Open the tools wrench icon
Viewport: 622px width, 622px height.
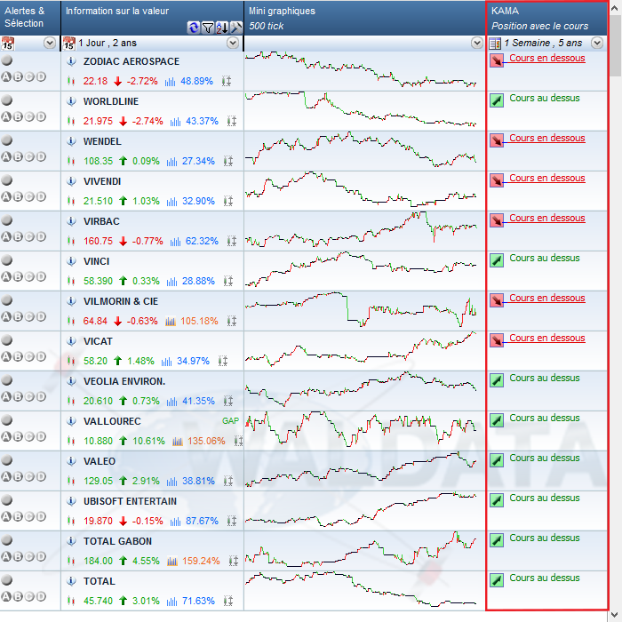pyautogui.click(x=236, y=28)
